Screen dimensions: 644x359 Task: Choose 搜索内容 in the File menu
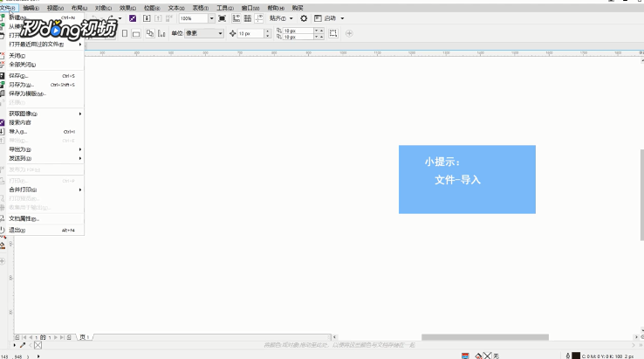coord(42,122)
